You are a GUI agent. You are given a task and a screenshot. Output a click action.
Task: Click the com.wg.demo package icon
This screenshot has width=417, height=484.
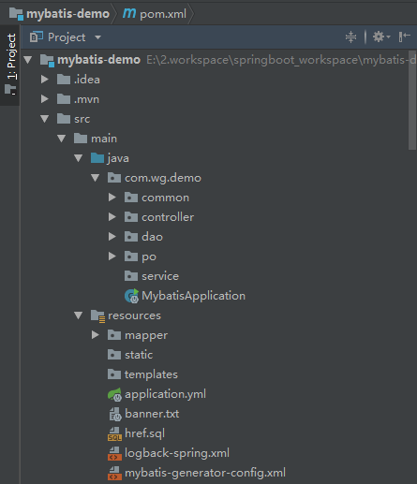coord(114,178)
